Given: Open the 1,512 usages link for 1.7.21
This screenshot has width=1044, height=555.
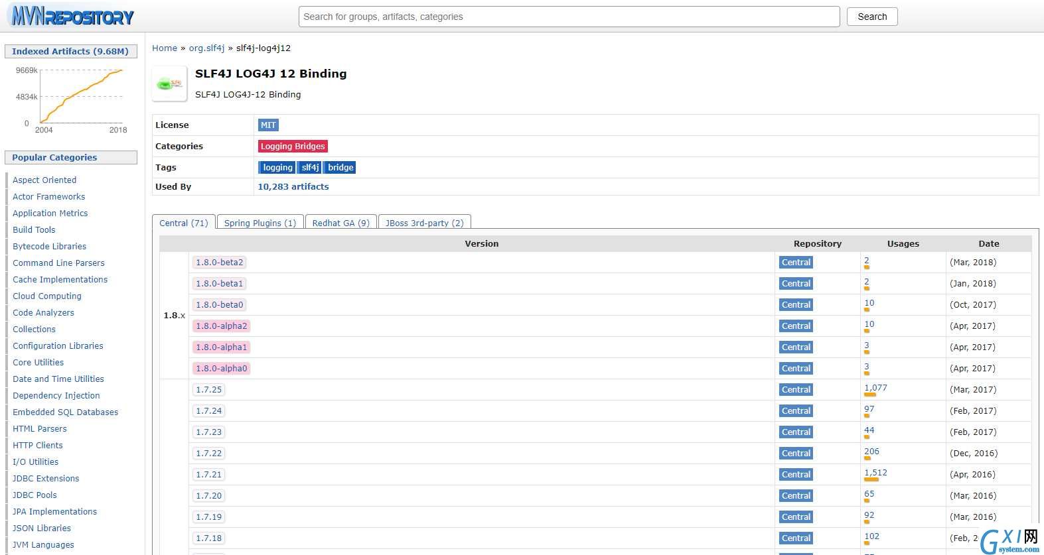Looking at the screenshot, I should point(875,473).
